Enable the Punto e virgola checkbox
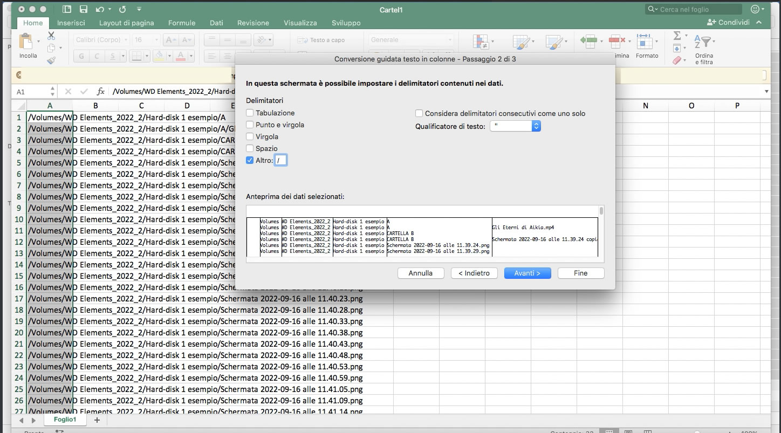This screenshot has height=433, width=781. pos(250,125)
